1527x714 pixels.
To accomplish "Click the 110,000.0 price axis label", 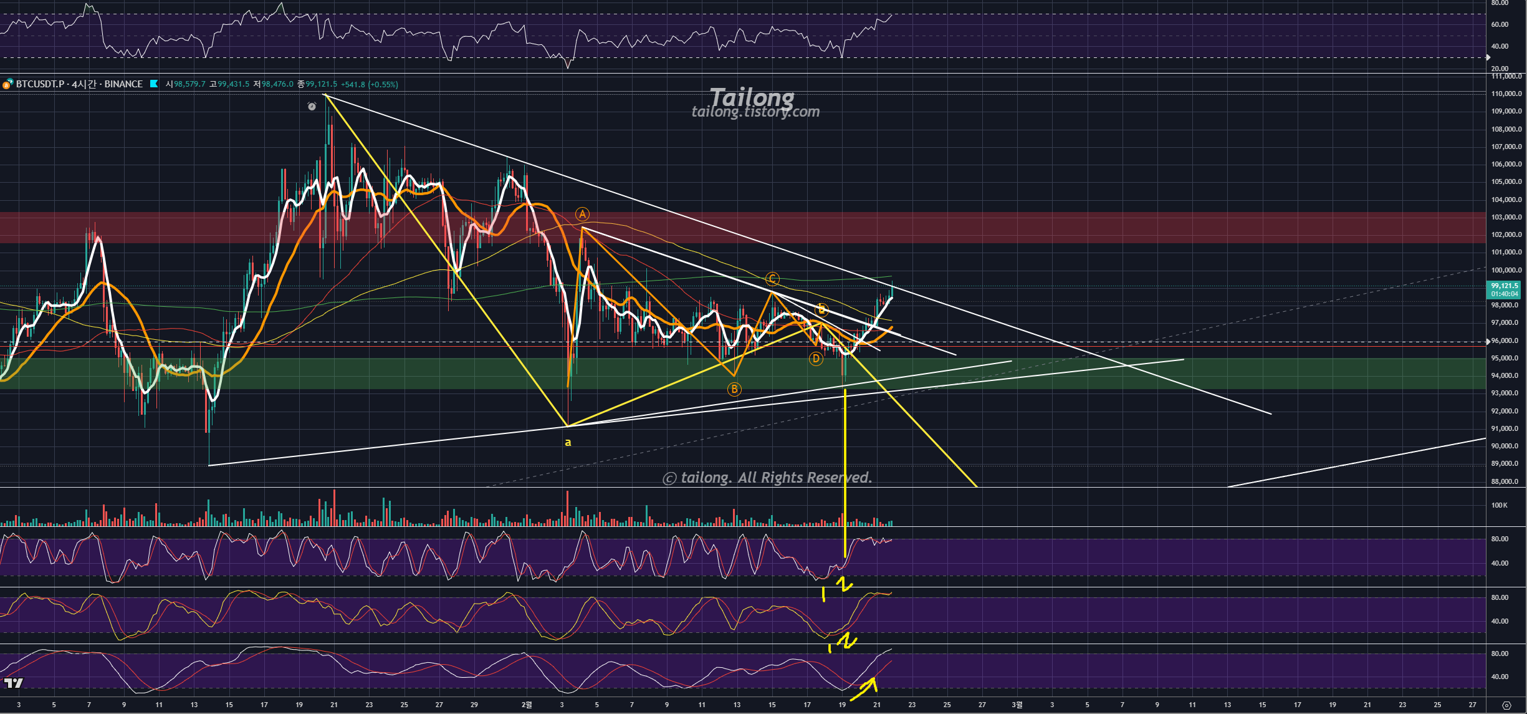I will 1506,94.
